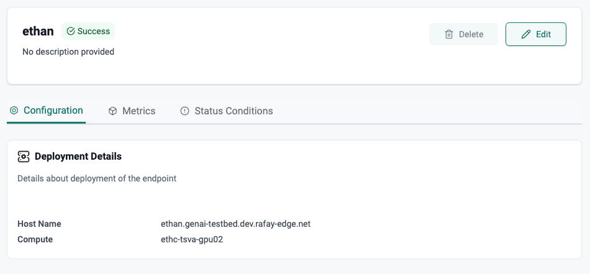Screen dimensions: 590x274
Task: Switch to the Configuration tab
Action: 53,111
